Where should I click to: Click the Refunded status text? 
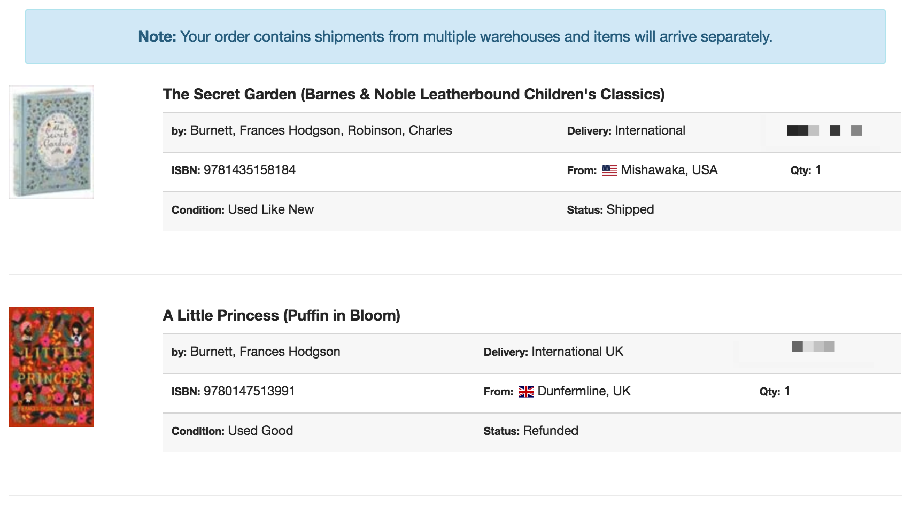(x=551, y=431)
